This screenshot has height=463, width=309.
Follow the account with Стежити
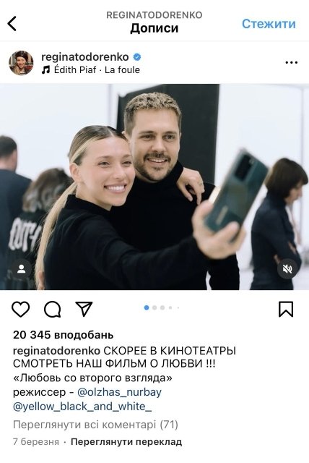click(269, 24)
